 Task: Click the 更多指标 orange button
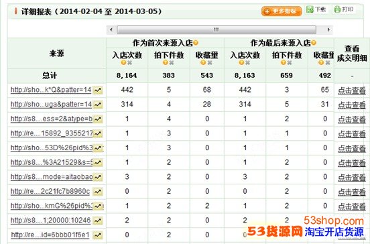[282, 11]
